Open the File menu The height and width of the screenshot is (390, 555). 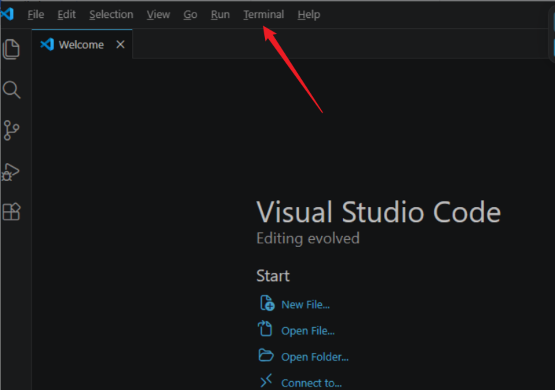(x=36, y=15)
